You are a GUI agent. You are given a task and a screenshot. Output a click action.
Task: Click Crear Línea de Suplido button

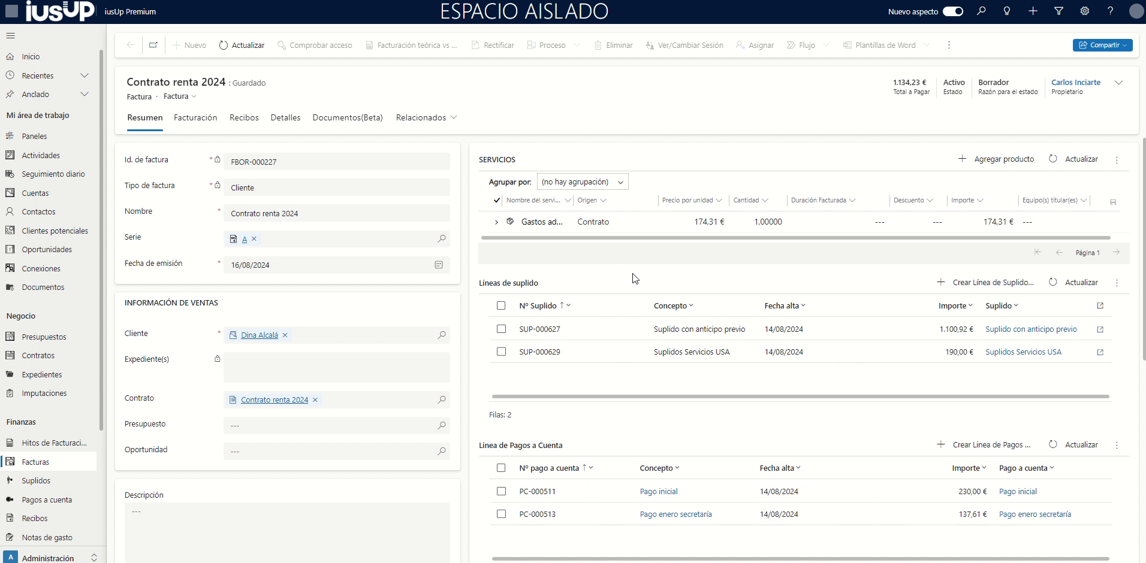click(x=985, y=283)
